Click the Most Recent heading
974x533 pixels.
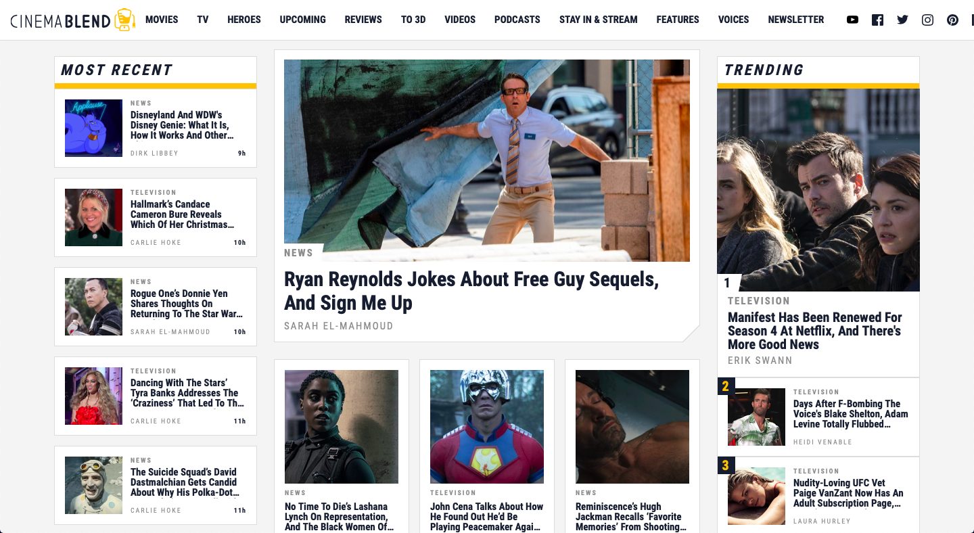click(x=116, y=70)
